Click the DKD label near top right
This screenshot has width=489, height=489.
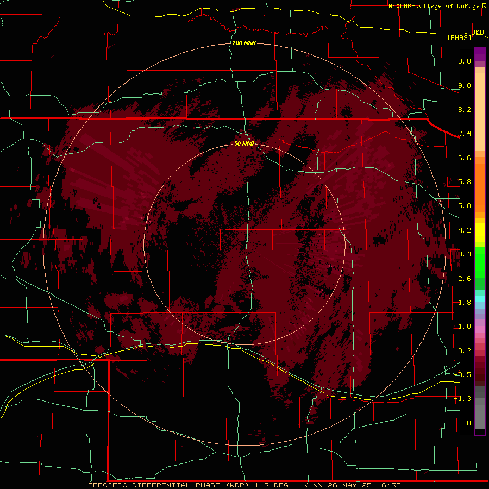pyautogui.click(x=477, y=32)
